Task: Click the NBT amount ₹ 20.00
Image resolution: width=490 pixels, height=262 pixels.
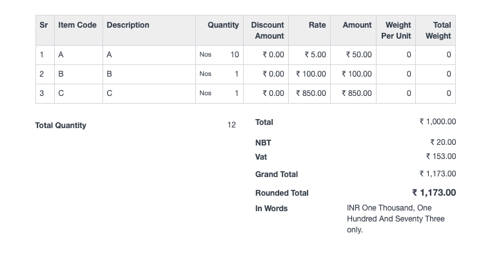Action: click(x=442, y=142)
